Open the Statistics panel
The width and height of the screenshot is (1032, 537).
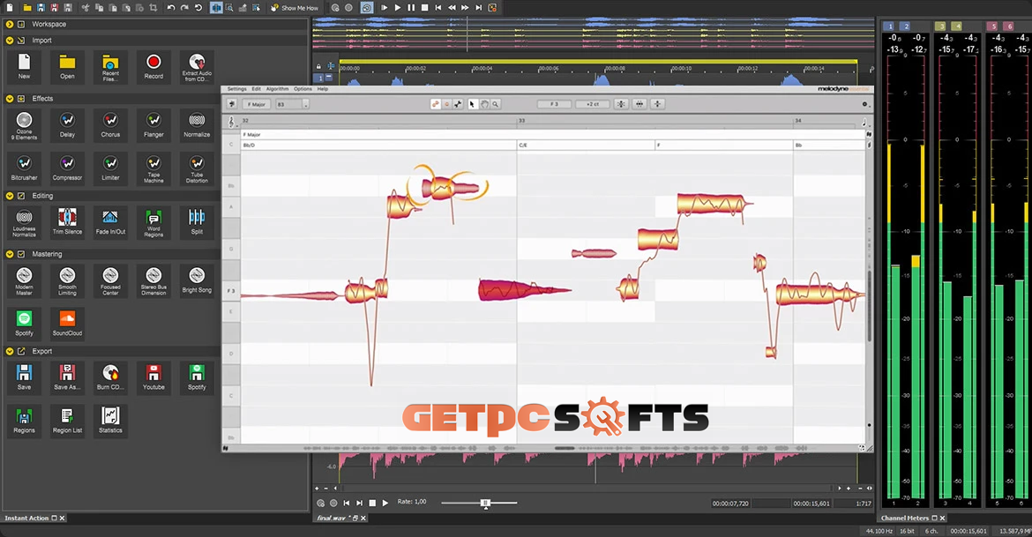(x=110, y=421)
